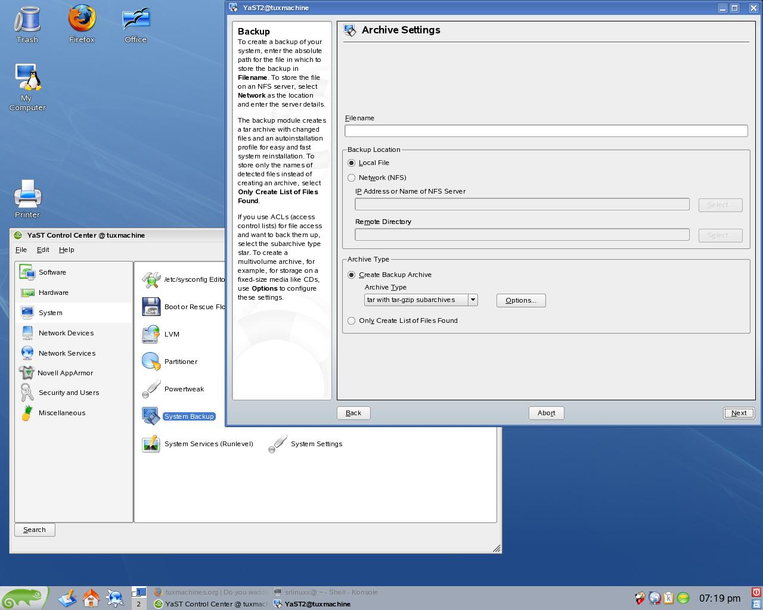Screen dimensions: 763x610
Task: Open Edit menu in YaST Control Center
Action: [43, 250]
